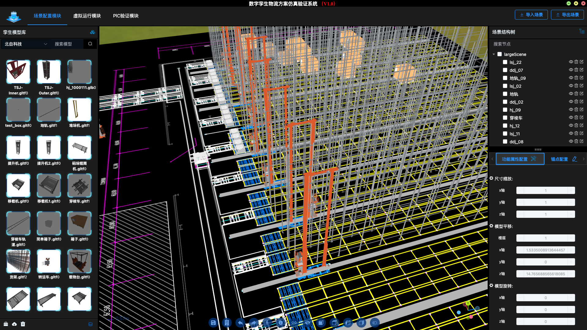Hide ddj_07 using its eye icon
The image size is (587, 330).
tap(570, 70)
